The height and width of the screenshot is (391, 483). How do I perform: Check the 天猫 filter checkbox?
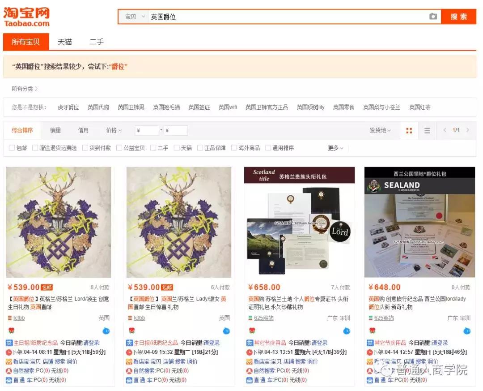(177, 148)
